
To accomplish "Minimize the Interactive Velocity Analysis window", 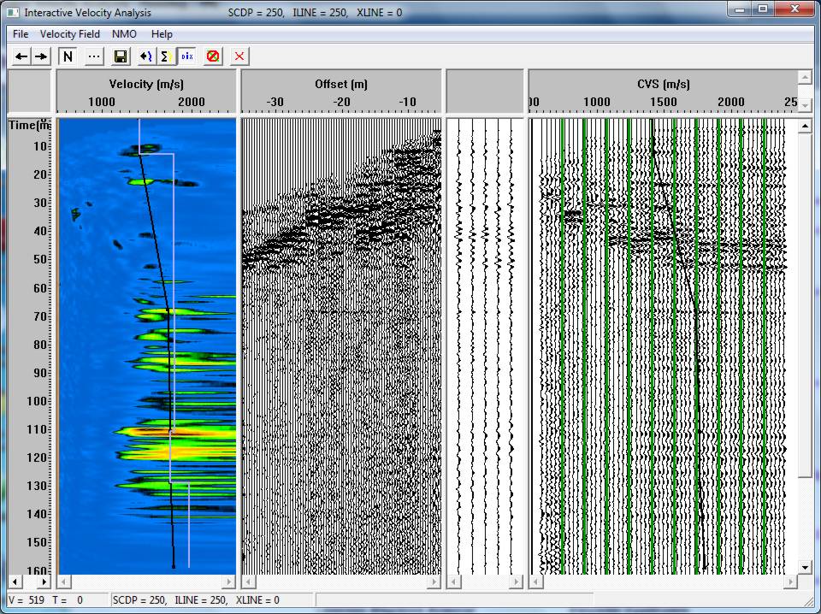I will click(x=741, y=9).
